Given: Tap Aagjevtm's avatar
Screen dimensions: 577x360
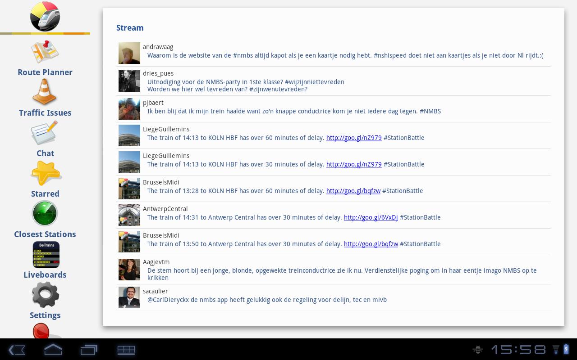Looking at the screenshot, I should click(x=129, y=270).
